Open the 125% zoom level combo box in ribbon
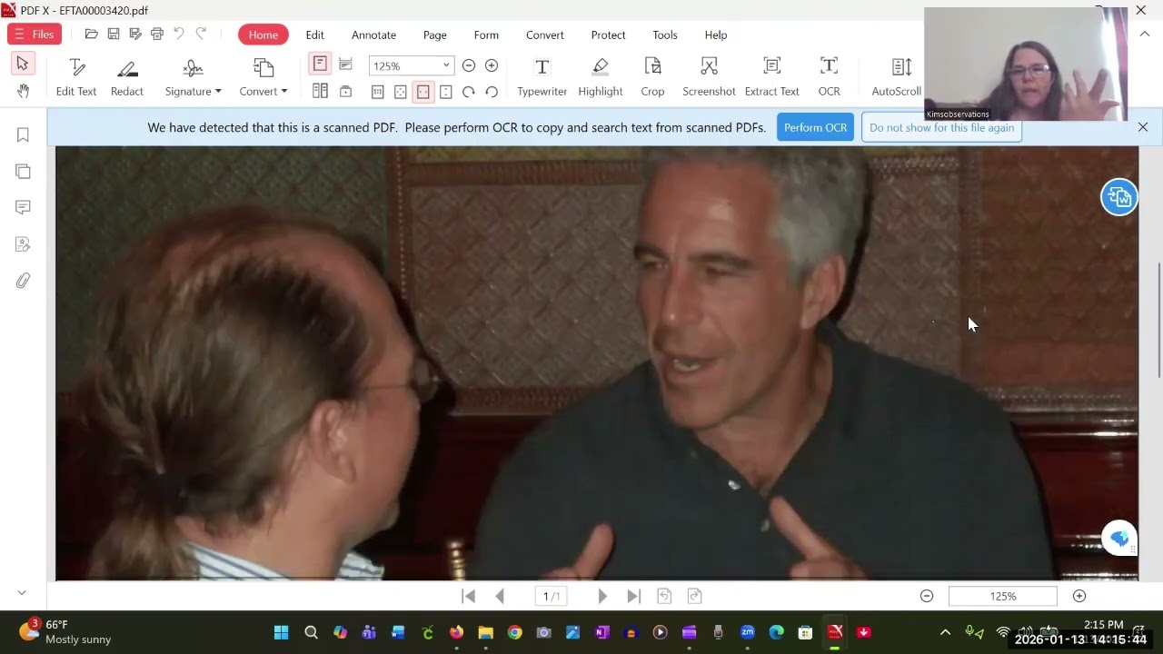This screenshot has width=1163, height=654. pyautogui.click(x=411, y=65)
